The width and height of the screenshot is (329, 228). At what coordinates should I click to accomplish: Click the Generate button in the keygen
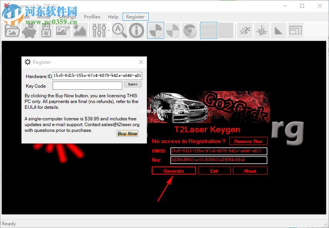173,171
